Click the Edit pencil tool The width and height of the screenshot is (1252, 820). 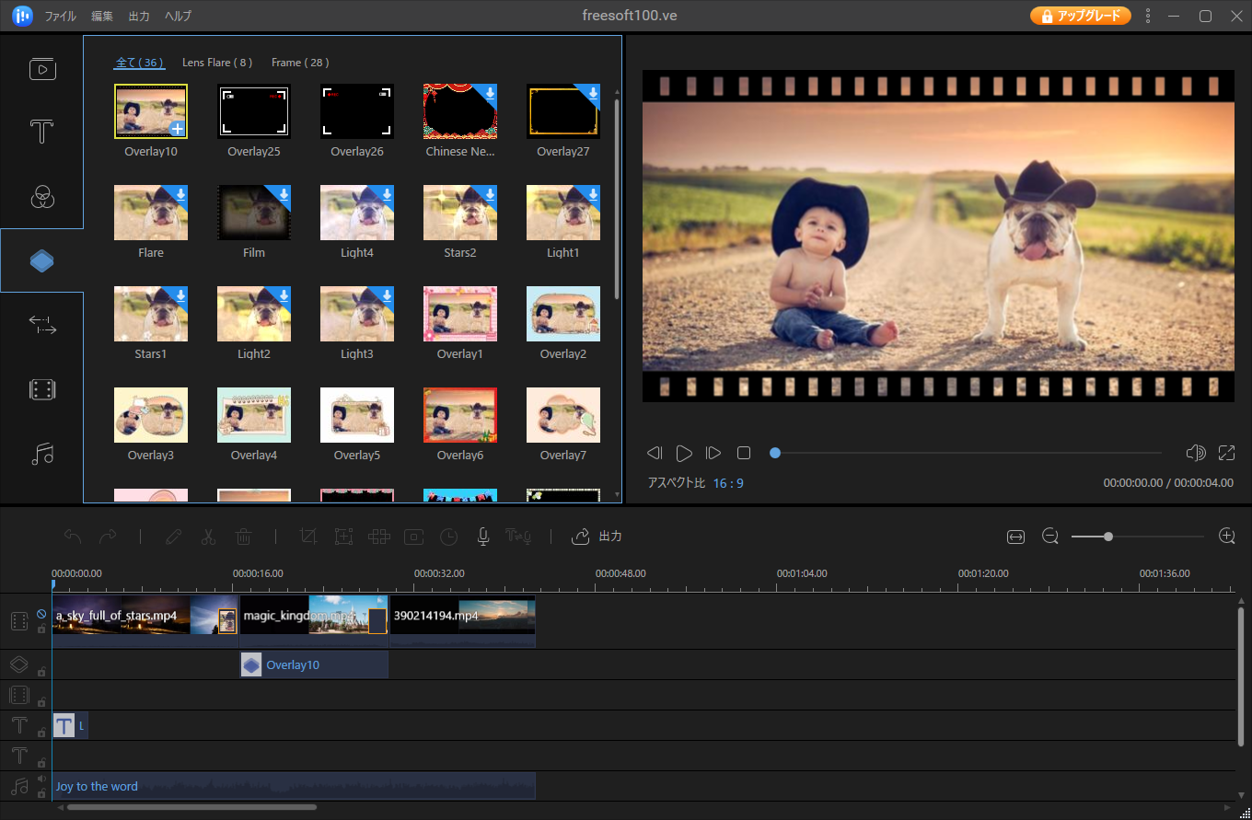click(173, 537)
